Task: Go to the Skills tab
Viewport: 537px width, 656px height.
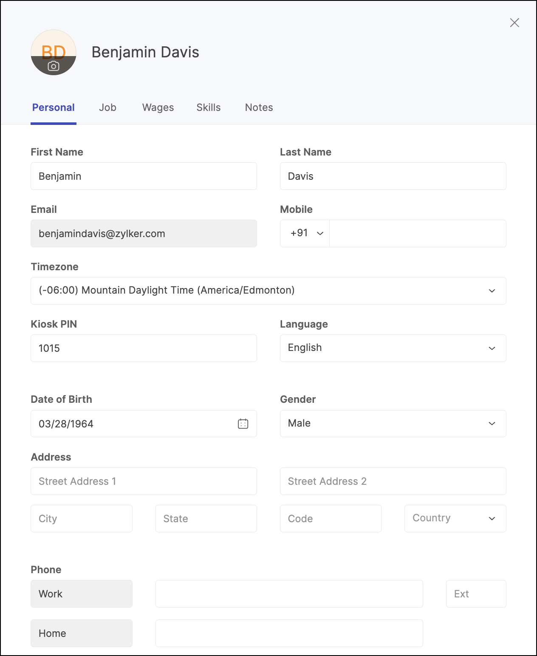Action: click(209, 107)
